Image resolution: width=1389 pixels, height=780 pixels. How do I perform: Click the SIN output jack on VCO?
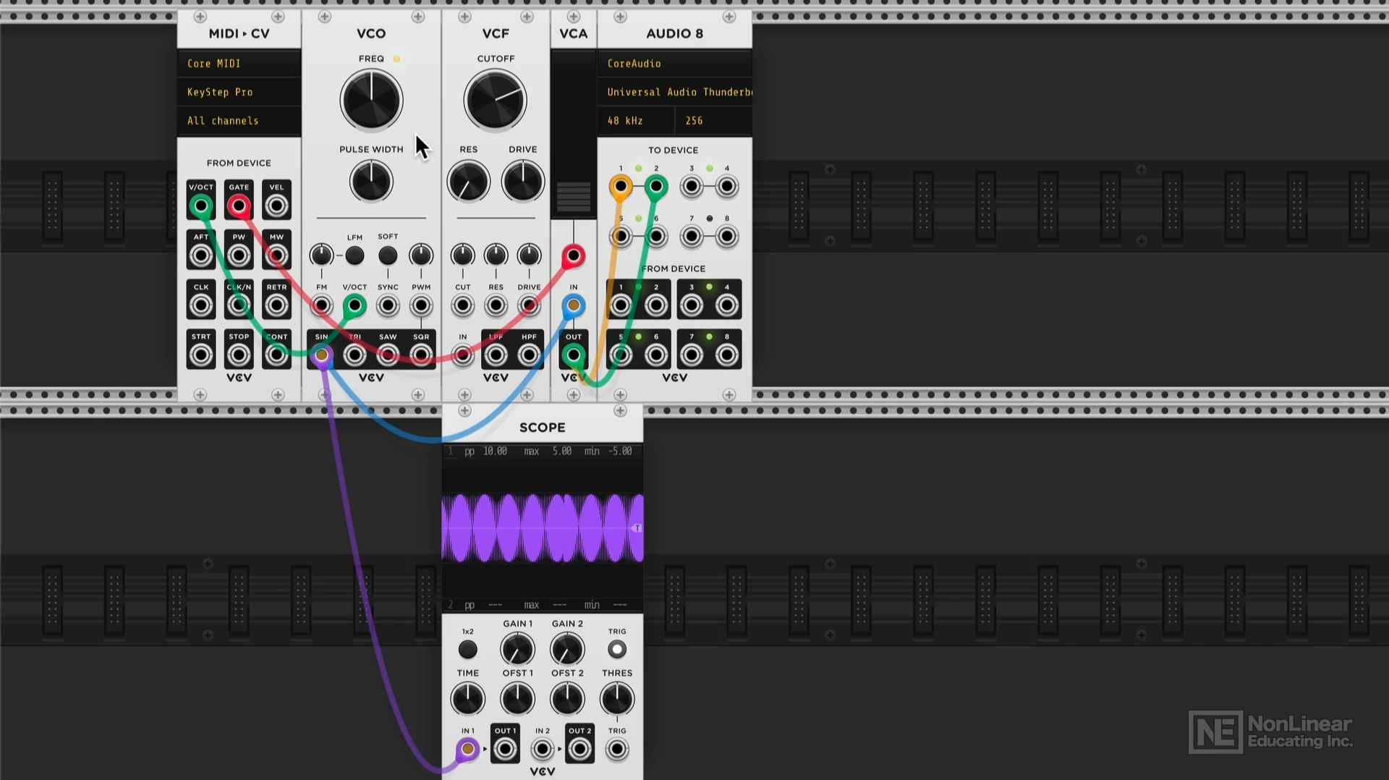[x=321, y=355]
